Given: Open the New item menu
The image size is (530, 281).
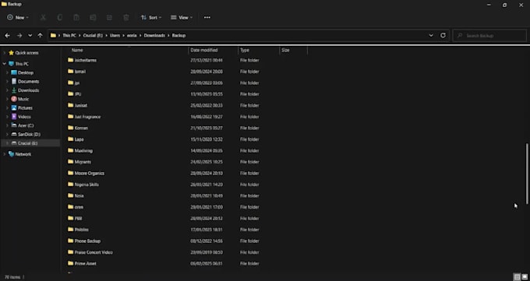Looking at the screenshot, I should coord(18,18).
